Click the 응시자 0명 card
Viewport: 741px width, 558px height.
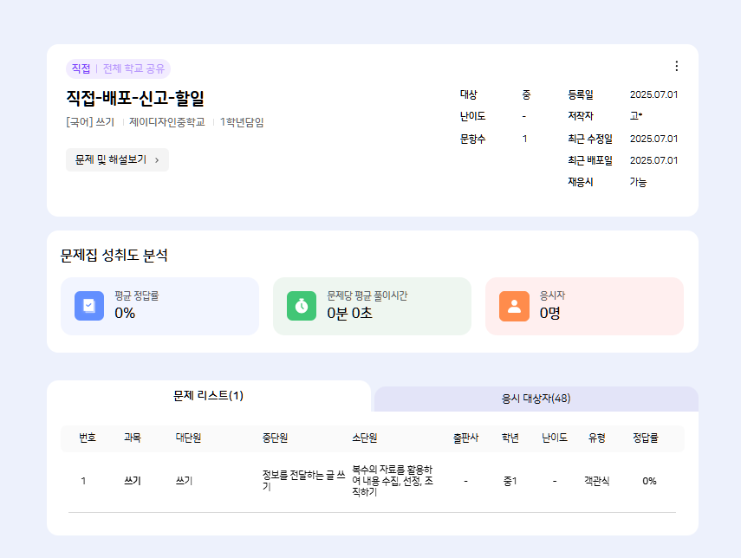[x=584, y=306]
